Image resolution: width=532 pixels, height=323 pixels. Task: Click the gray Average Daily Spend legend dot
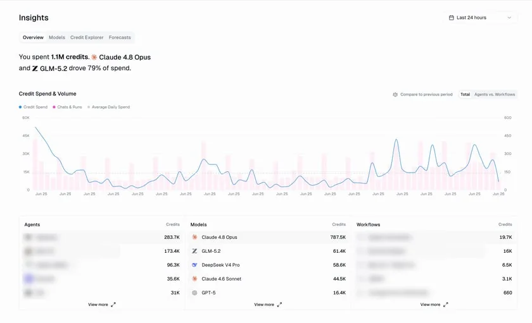tap(89, 107)
